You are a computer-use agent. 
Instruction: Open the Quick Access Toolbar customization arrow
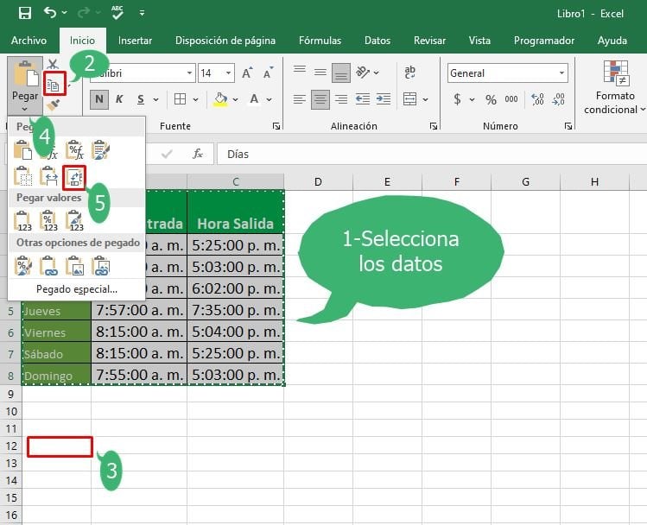pyautogui.click(x=142, y=13)
